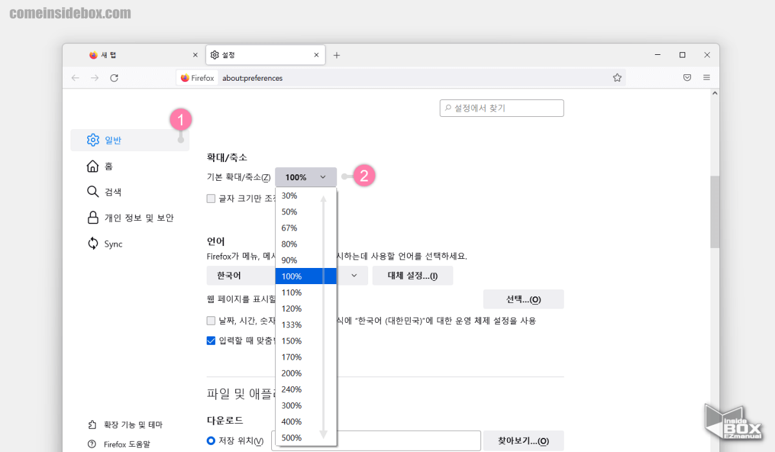
Task: Open 개인 정보 및 보안 settings
Action: click(x=130, y=218)
